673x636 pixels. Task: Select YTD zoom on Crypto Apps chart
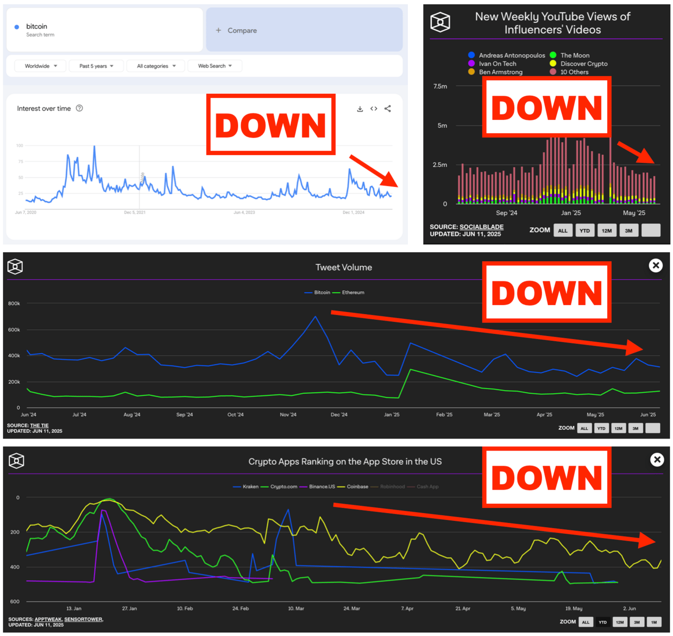pos(603,622)
